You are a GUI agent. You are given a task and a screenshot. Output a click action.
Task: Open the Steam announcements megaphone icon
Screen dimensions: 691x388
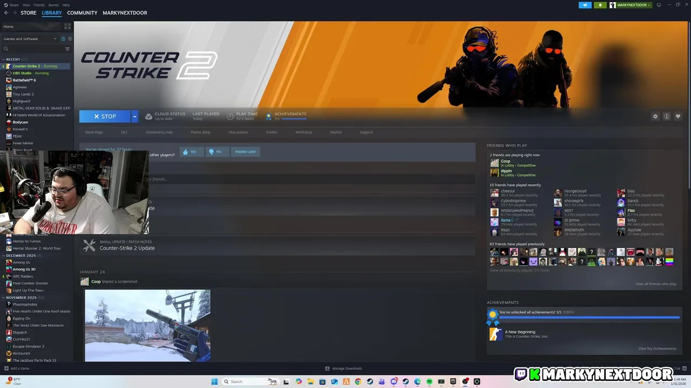tap(585, 5)
